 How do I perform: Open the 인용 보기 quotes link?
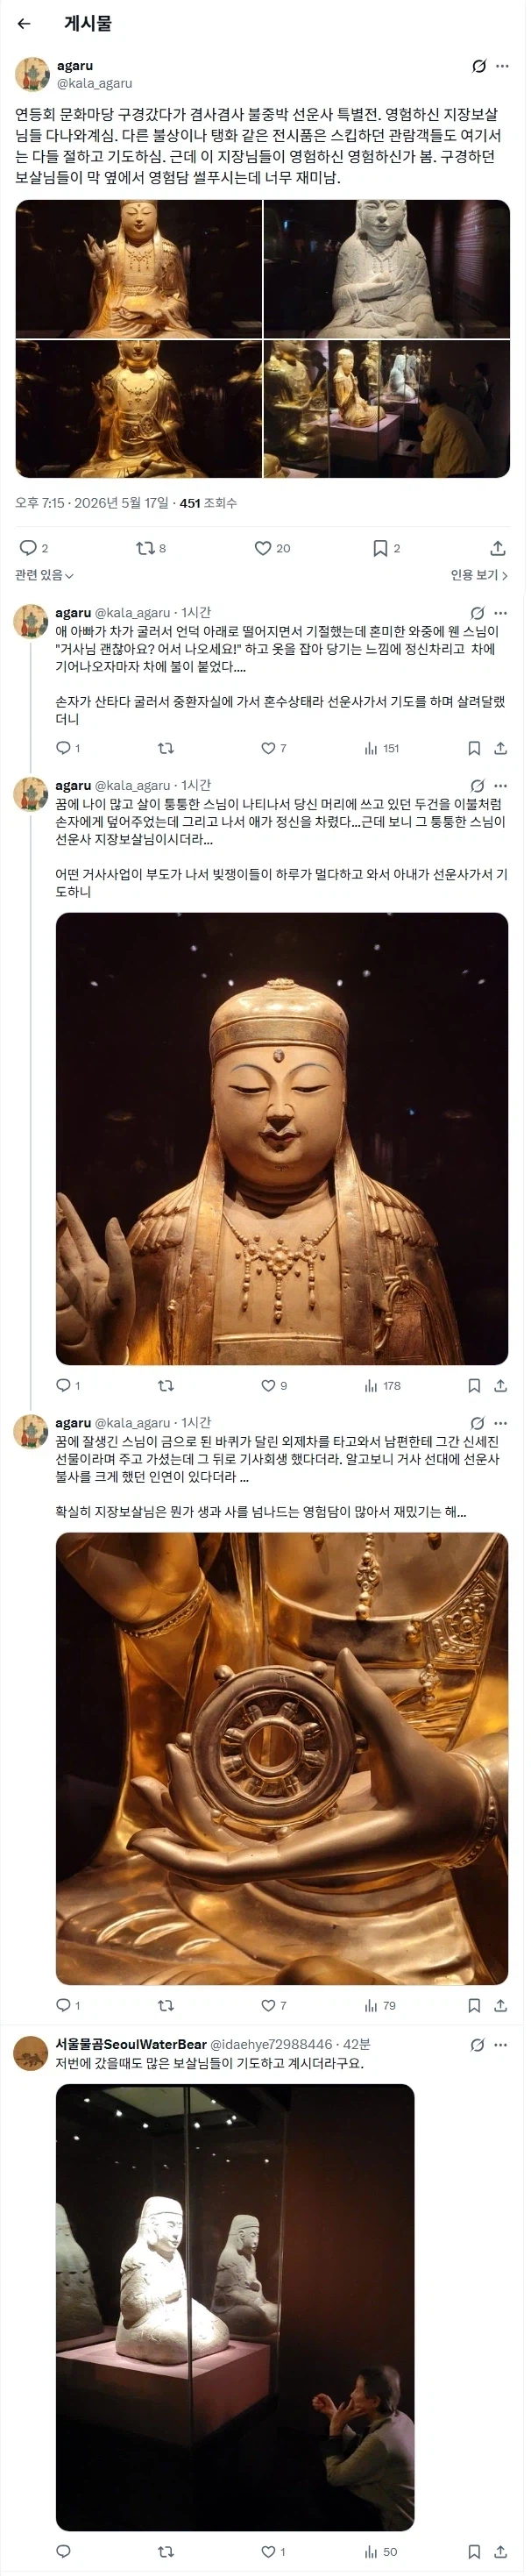click(x=479, y=575)
